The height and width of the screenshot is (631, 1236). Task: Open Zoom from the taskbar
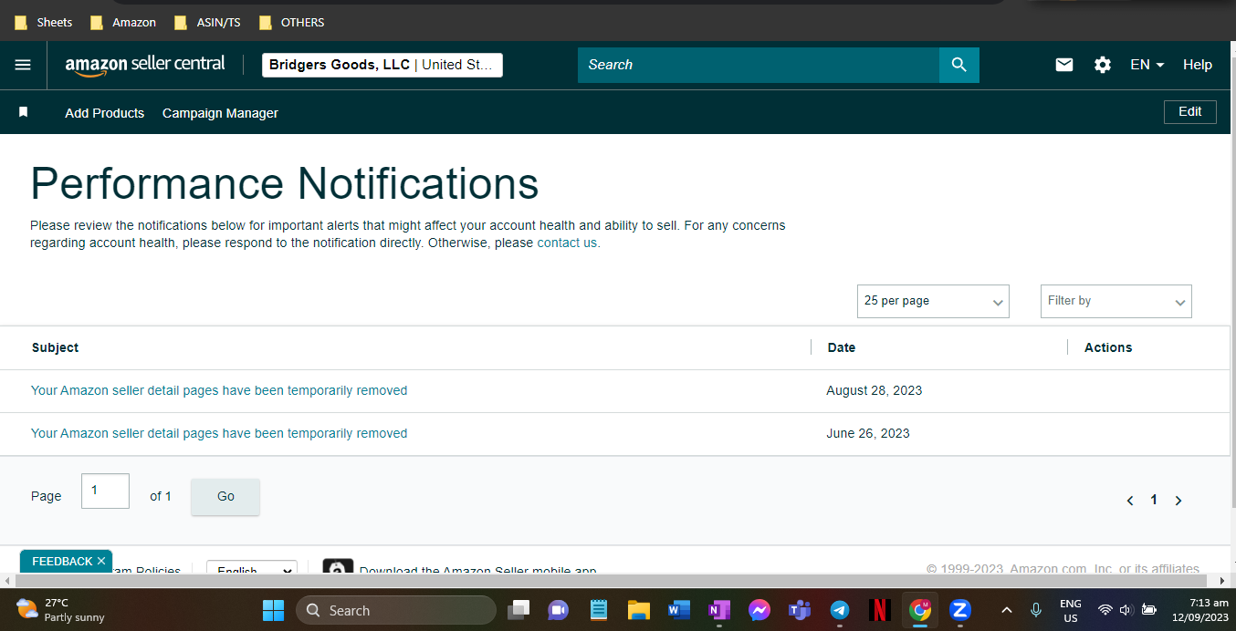point(959,610)
